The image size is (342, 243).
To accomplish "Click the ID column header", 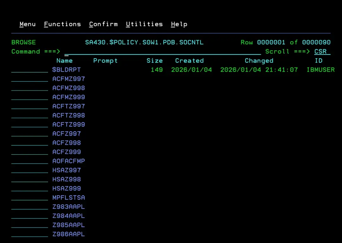I will pos(319,61).
